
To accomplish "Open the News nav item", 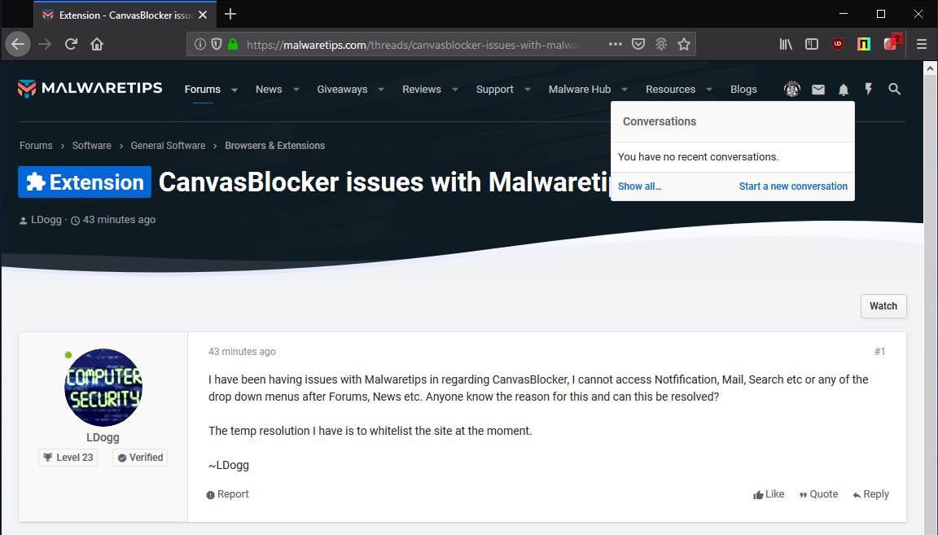I will click(x=269, y=90).
